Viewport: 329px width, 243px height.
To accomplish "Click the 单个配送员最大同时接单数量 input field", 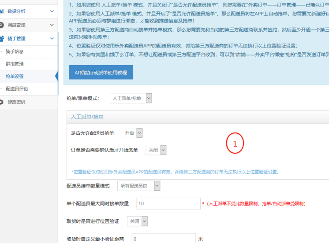I will pyautogui.click(x=168, y=203).
